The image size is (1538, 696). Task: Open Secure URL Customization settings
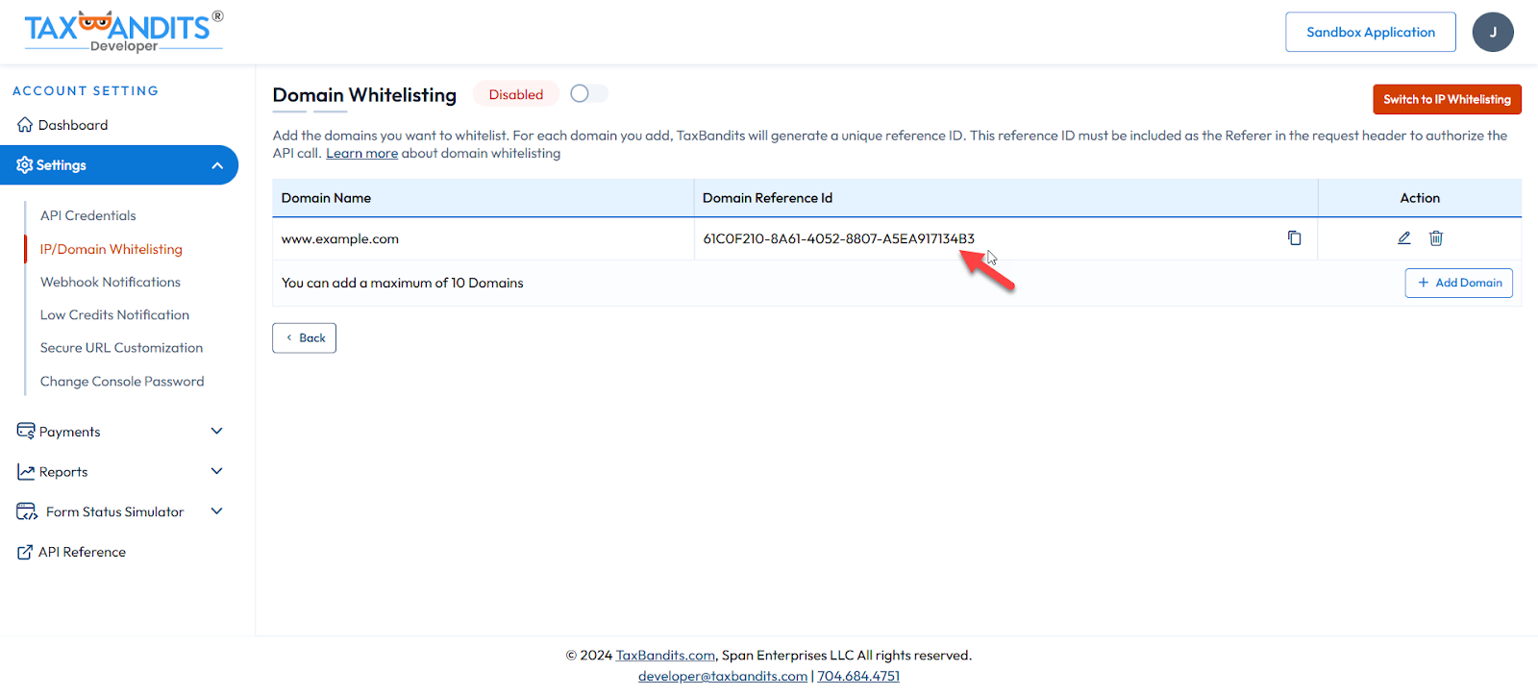(x=121, y=348)
